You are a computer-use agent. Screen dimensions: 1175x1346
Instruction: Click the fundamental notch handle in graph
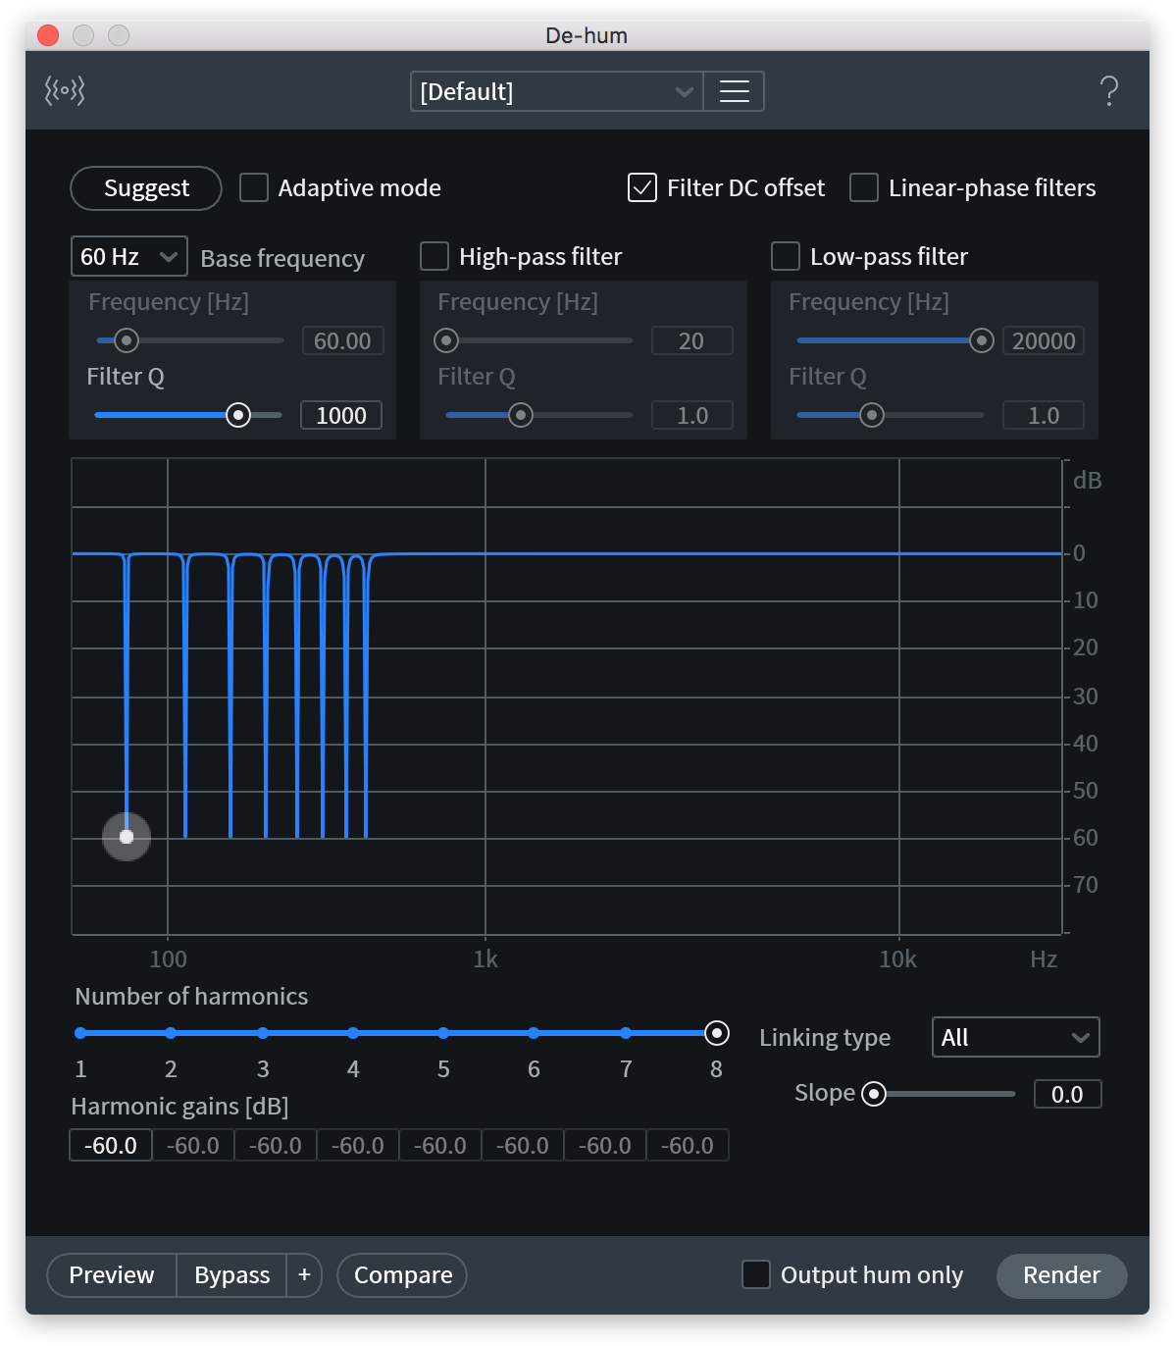coord(127,837)
